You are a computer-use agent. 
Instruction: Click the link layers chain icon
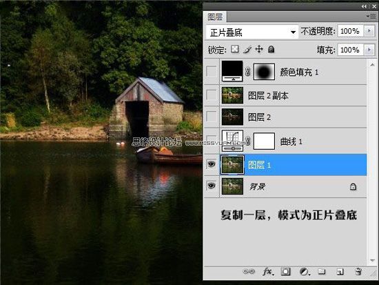point(249,271)
